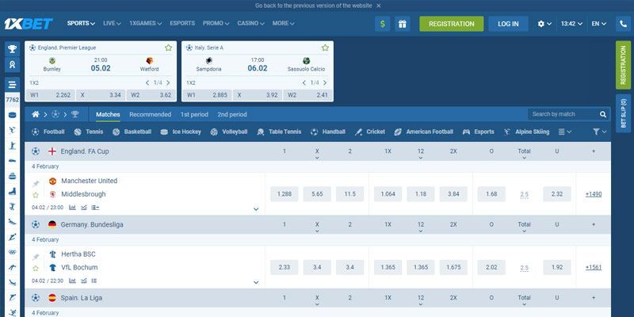
Task: Click the 1XBET logo
Action: tap(29, 24)
